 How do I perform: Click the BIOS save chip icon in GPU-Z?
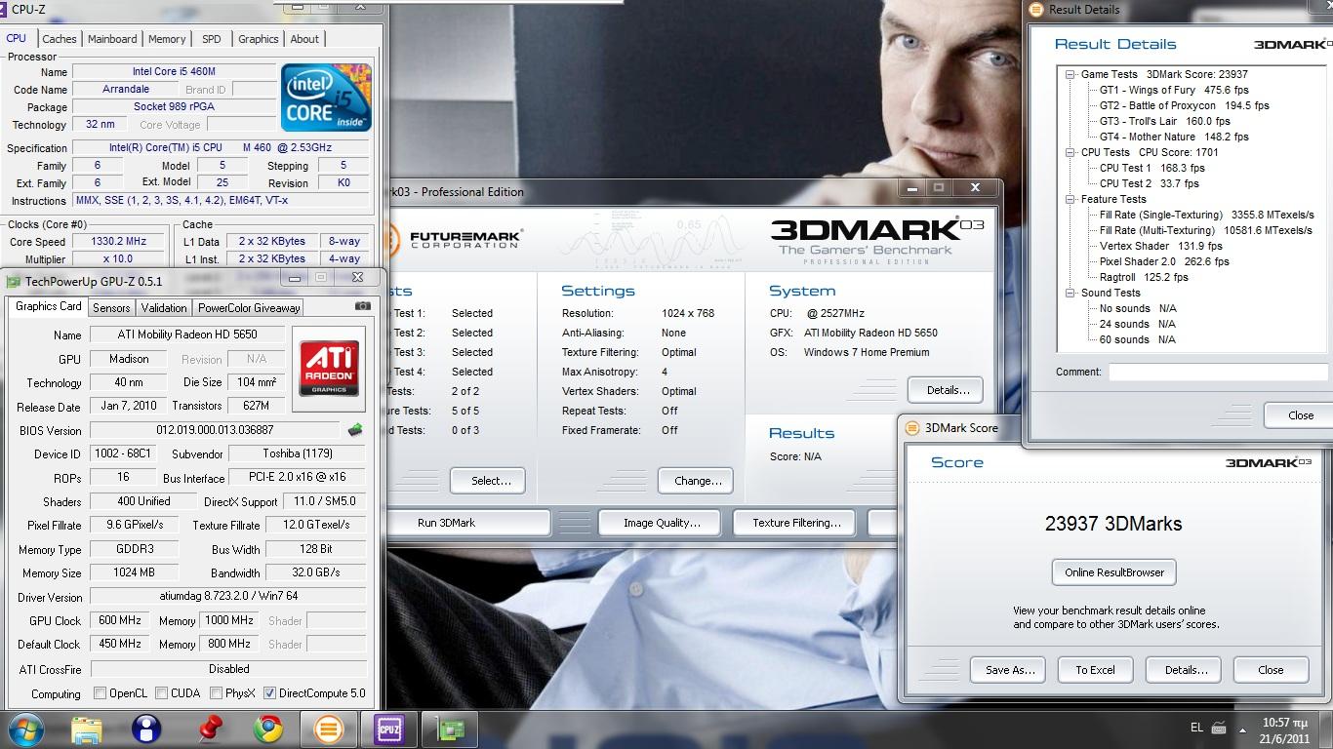point(355,430)
